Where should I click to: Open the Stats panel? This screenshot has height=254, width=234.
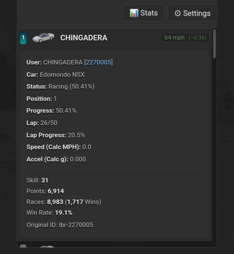pyautogui.click(x=143, y=13)
